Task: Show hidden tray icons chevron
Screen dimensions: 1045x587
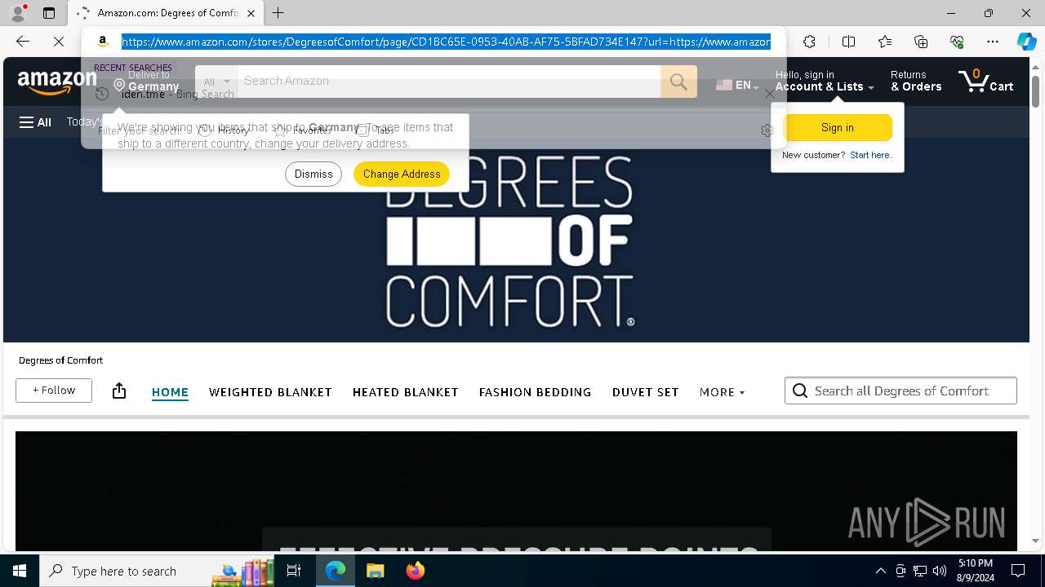Action: tap(880, 571)
